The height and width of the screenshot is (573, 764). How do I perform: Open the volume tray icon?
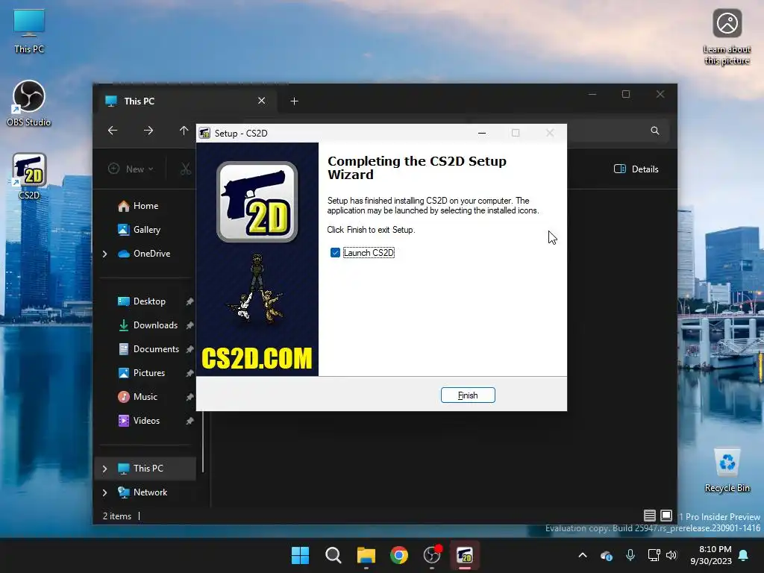point(672,555)
